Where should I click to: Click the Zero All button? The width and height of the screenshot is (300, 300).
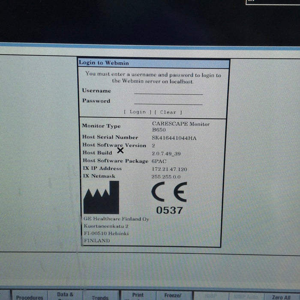click(282, 296)
